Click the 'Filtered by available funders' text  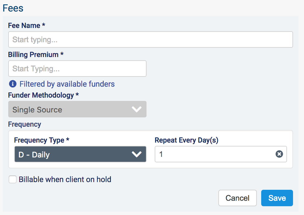pos(67,84)
